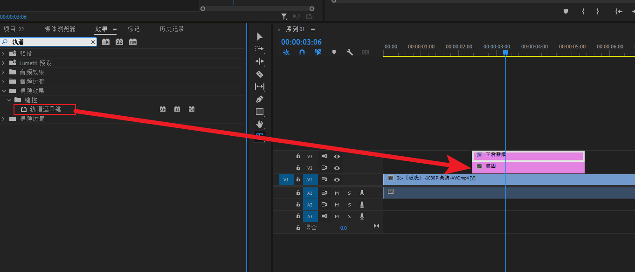Mute audio track A1
Viewport: 635px width, 272px height.
coord(337,193)
